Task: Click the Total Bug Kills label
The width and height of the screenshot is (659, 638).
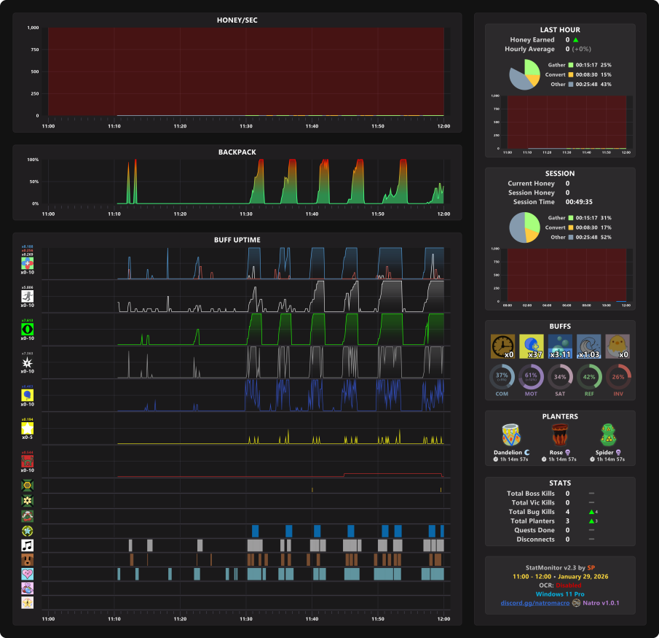Action: pyautogui.click(x=532, y=512)
